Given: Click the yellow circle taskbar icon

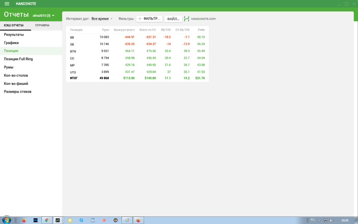Looking at the screenshot, I should [x=70, y=220].
